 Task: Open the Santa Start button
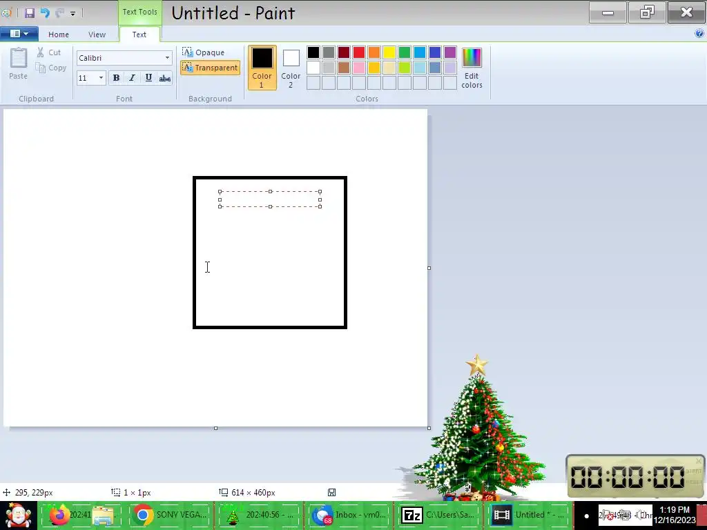(x=18, y=515)
